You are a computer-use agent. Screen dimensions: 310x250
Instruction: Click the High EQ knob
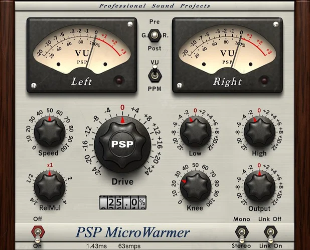(259, 131)
